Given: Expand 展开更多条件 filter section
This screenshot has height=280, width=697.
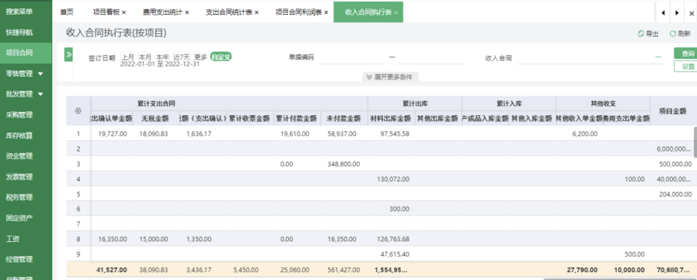Looking at the screenshot, I should coord(390,77).
